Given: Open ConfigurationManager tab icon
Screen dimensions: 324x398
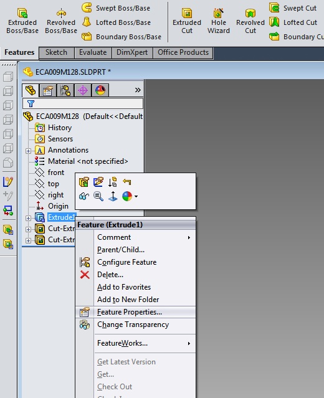Looking at the screenshot, I should (x=65, y=90).
